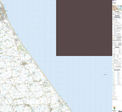
Task: Select the town at the central road junction
Action: 24,64
